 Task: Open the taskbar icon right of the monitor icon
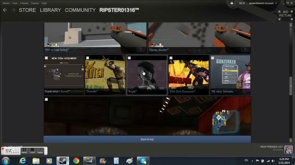point(103,161)
